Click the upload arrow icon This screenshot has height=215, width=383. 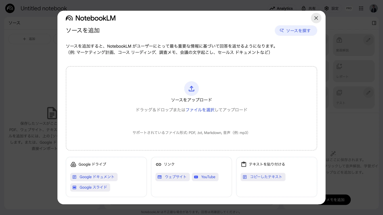[191, 89]
